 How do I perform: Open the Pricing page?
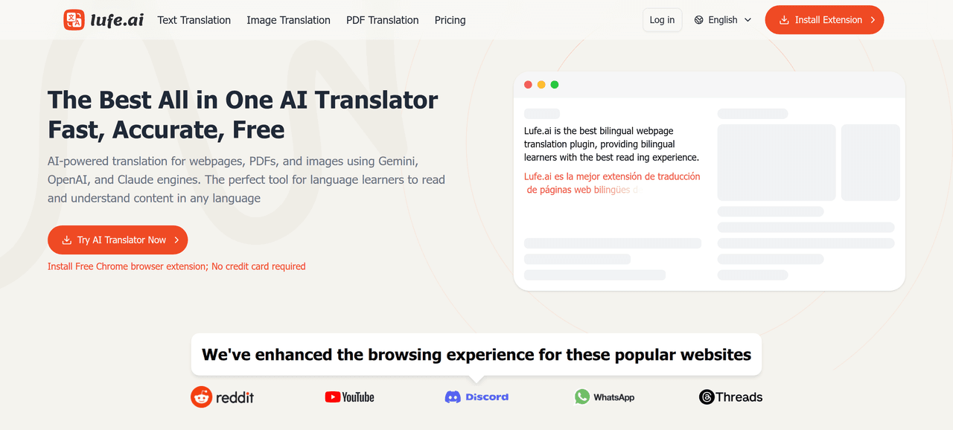tap(450, 20)
